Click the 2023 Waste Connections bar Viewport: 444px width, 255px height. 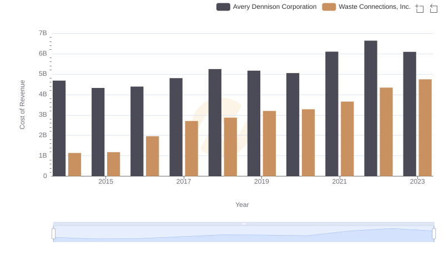tap(425, 128)
